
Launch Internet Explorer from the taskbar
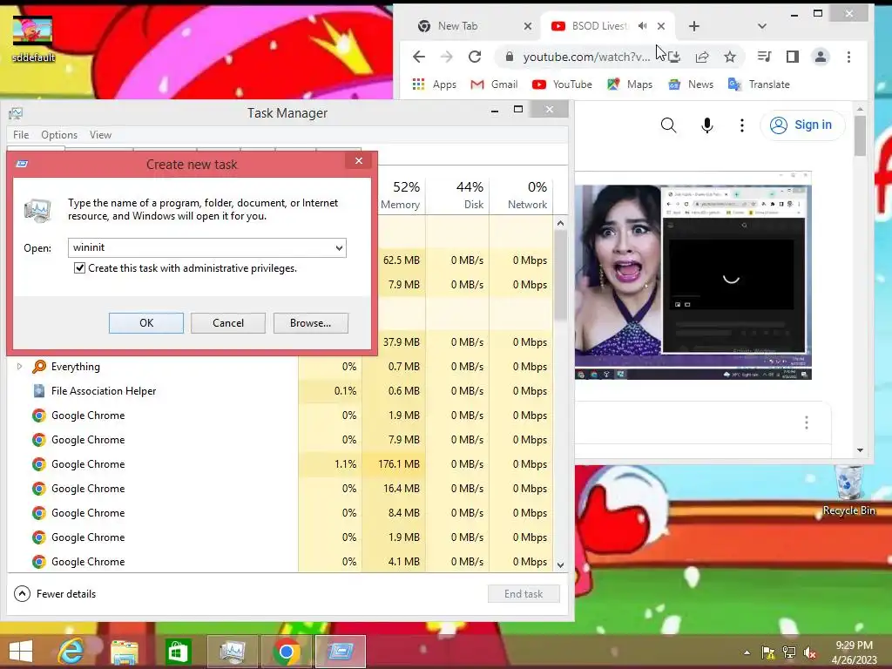(71, 652)
